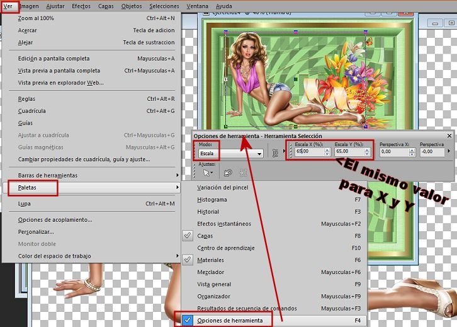
Task: Expand the Paletas submenu
Action: click(x=91, y=188)
